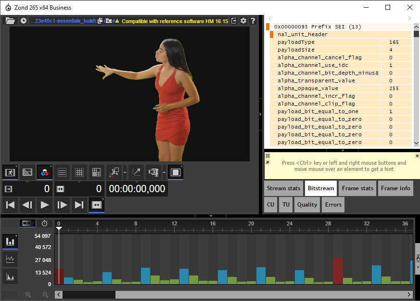Viewport: 420px width, 301px height.
Task: Select the histogram view icon
Action: 10,276
